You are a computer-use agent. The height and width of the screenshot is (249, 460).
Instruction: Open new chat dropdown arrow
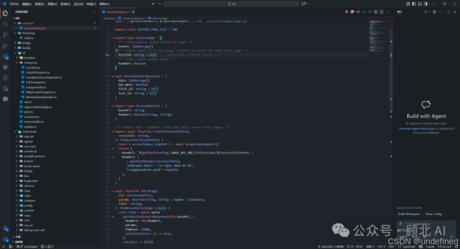click(x=429, y=12)
